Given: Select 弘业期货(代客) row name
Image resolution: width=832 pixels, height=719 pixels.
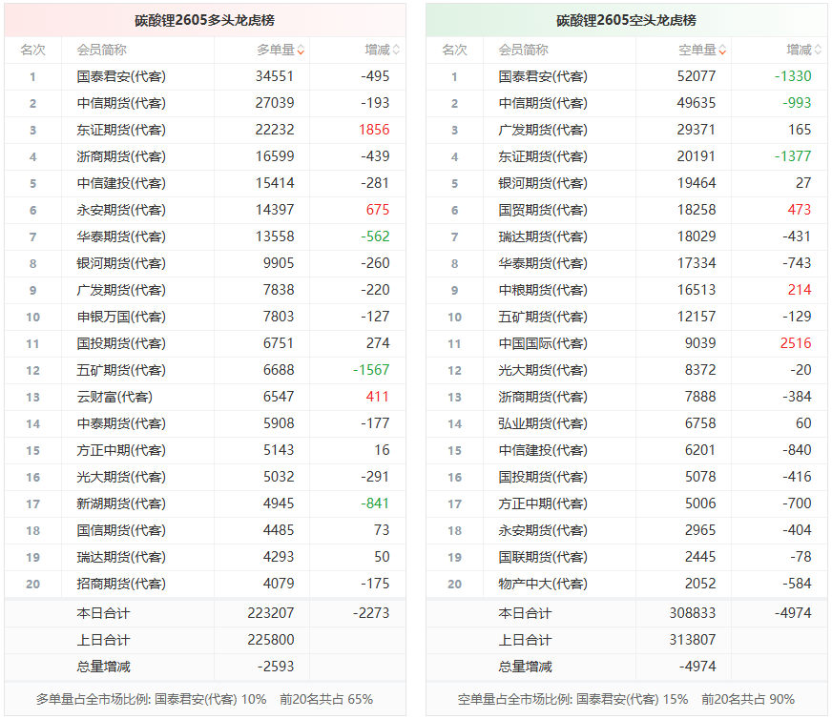Looking at the screenshot, I should click(x=543, y=423).
